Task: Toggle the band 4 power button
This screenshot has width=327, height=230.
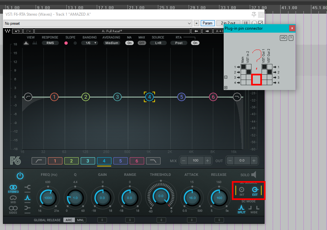Action: point(20,176)
